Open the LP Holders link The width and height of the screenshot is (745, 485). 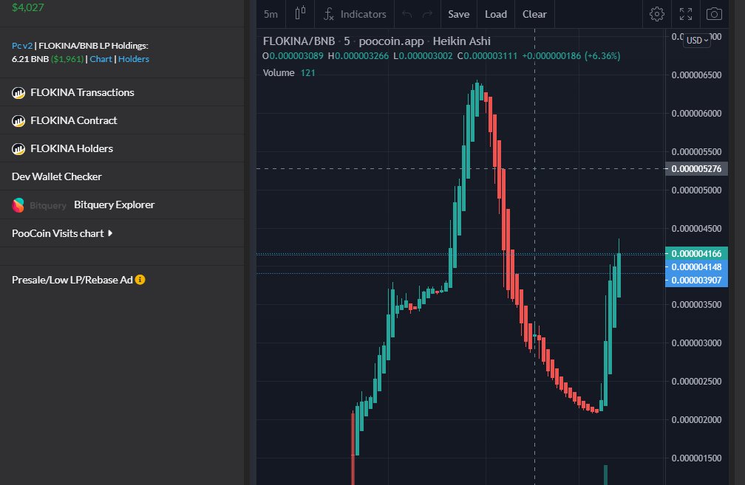tap(134, 59)
